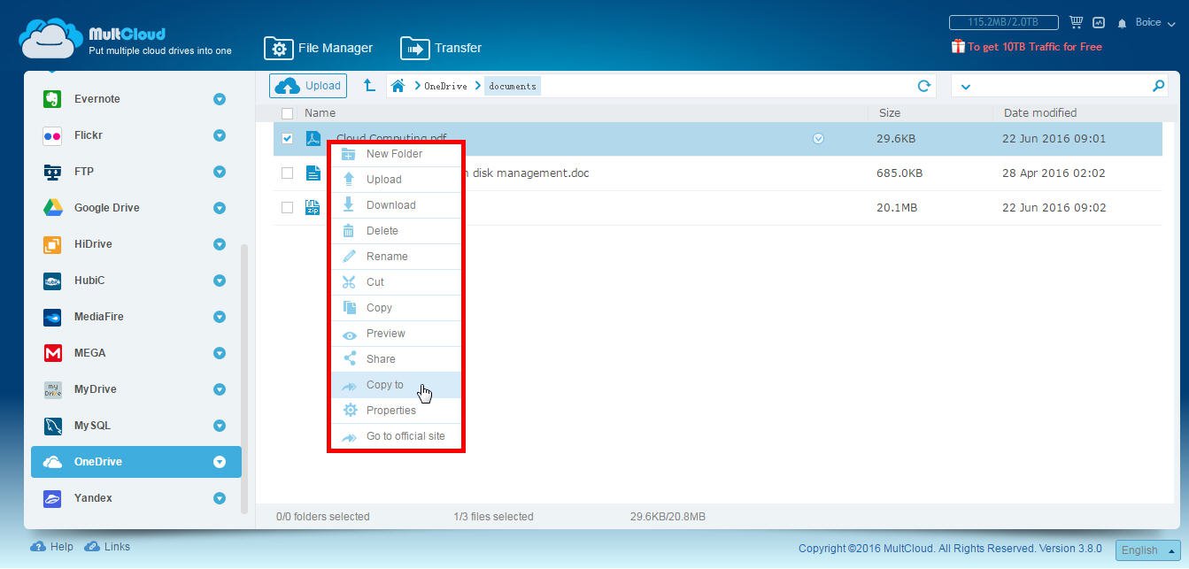Click the gift box icon
This screenshot has height=569, width=1189.
(957, 46)
